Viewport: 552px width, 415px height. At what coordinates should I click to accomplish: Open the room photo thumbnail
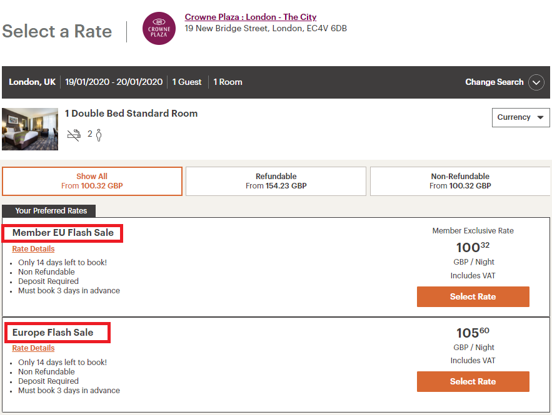pos(30,129)
